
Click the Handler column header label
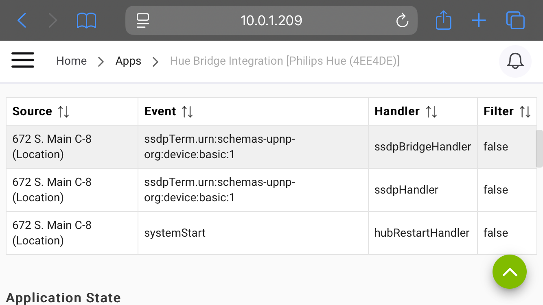(x=397, y=111)
